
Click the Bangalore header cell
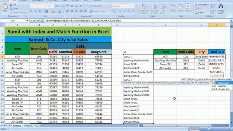pyautogui.click(x=99, y=52)
